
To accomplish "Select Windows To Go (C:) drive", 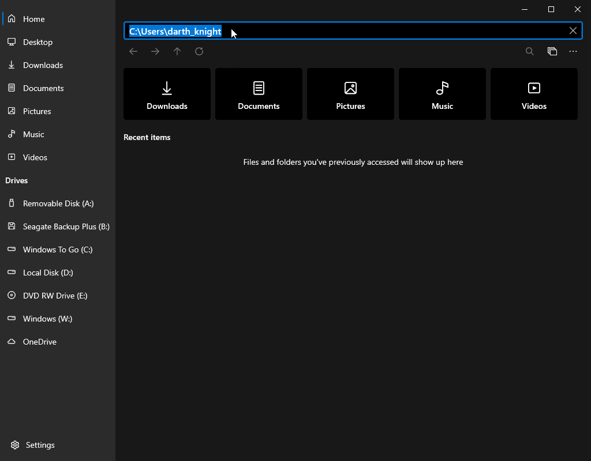I will (58, 250).
